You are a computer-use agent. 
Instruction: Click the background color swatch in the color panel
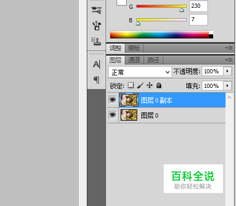[x=122, y=3]
